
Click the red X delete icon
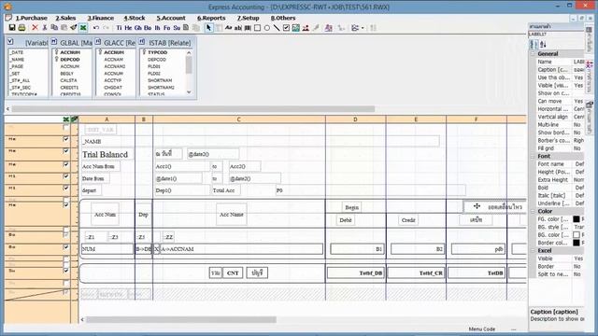tap(35, 28)
